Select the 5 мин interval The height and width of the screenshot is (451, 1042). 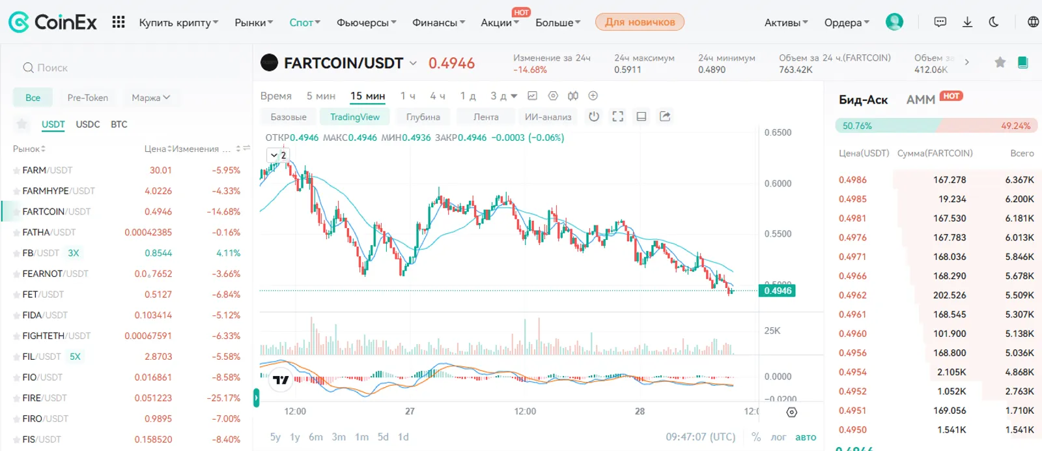321,96
